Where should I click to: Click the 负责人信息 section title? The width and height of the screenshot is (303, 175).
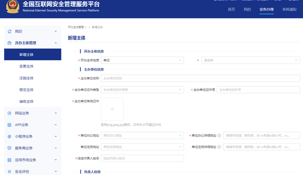[x=92, y=172]
